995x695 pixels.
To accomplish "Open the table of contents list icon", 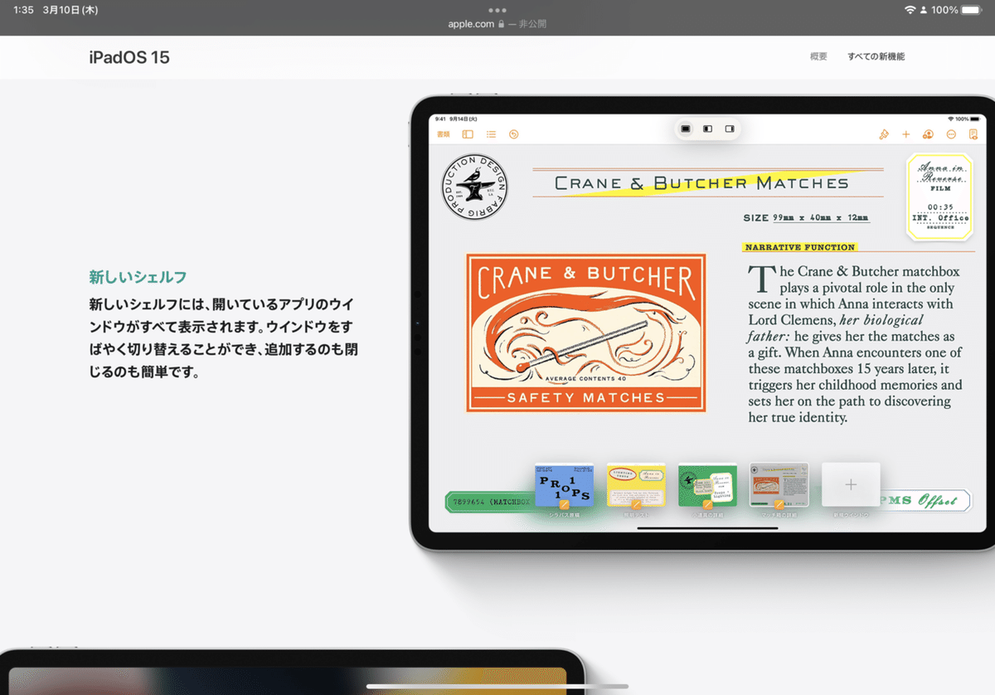I will click(x=491, y=134).
